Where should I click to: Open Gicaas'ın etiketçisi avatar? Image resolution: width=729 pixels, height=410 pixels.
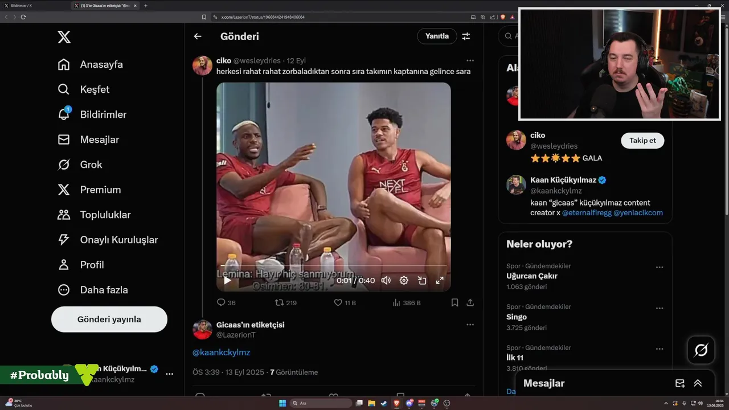coord(202,329)
